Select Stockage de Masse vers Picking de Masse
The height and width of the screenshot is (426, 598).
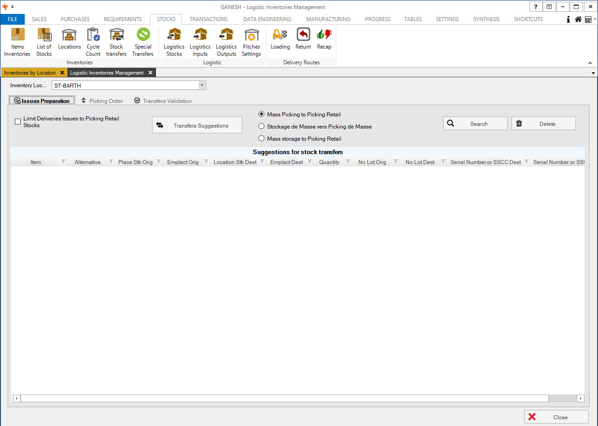[x=261, y=126]
